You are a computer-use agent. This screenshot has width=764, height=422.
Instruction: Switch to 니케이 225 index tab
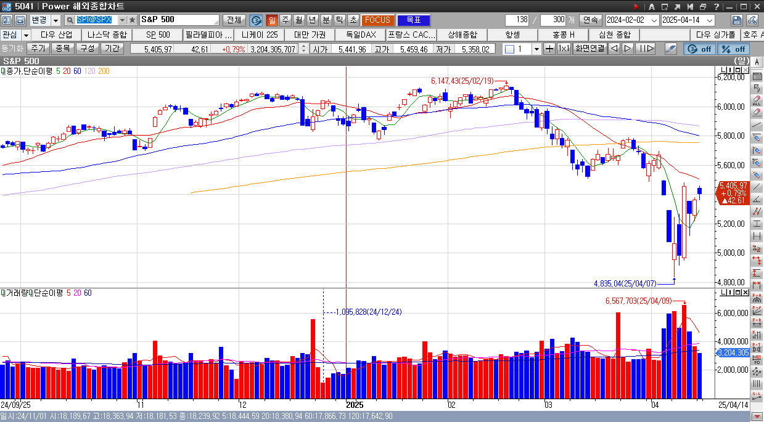click(259, 34)
